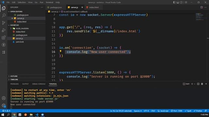Open editor More Actions ellipsis
This screenshot has width=209, height=117.
tap(205, 7)
